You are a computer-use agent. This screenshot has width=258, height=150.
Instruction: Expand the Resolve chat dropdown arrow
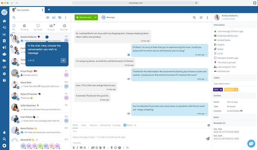(95, 18)
